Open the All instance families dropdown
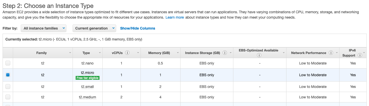 pos(43,28)
